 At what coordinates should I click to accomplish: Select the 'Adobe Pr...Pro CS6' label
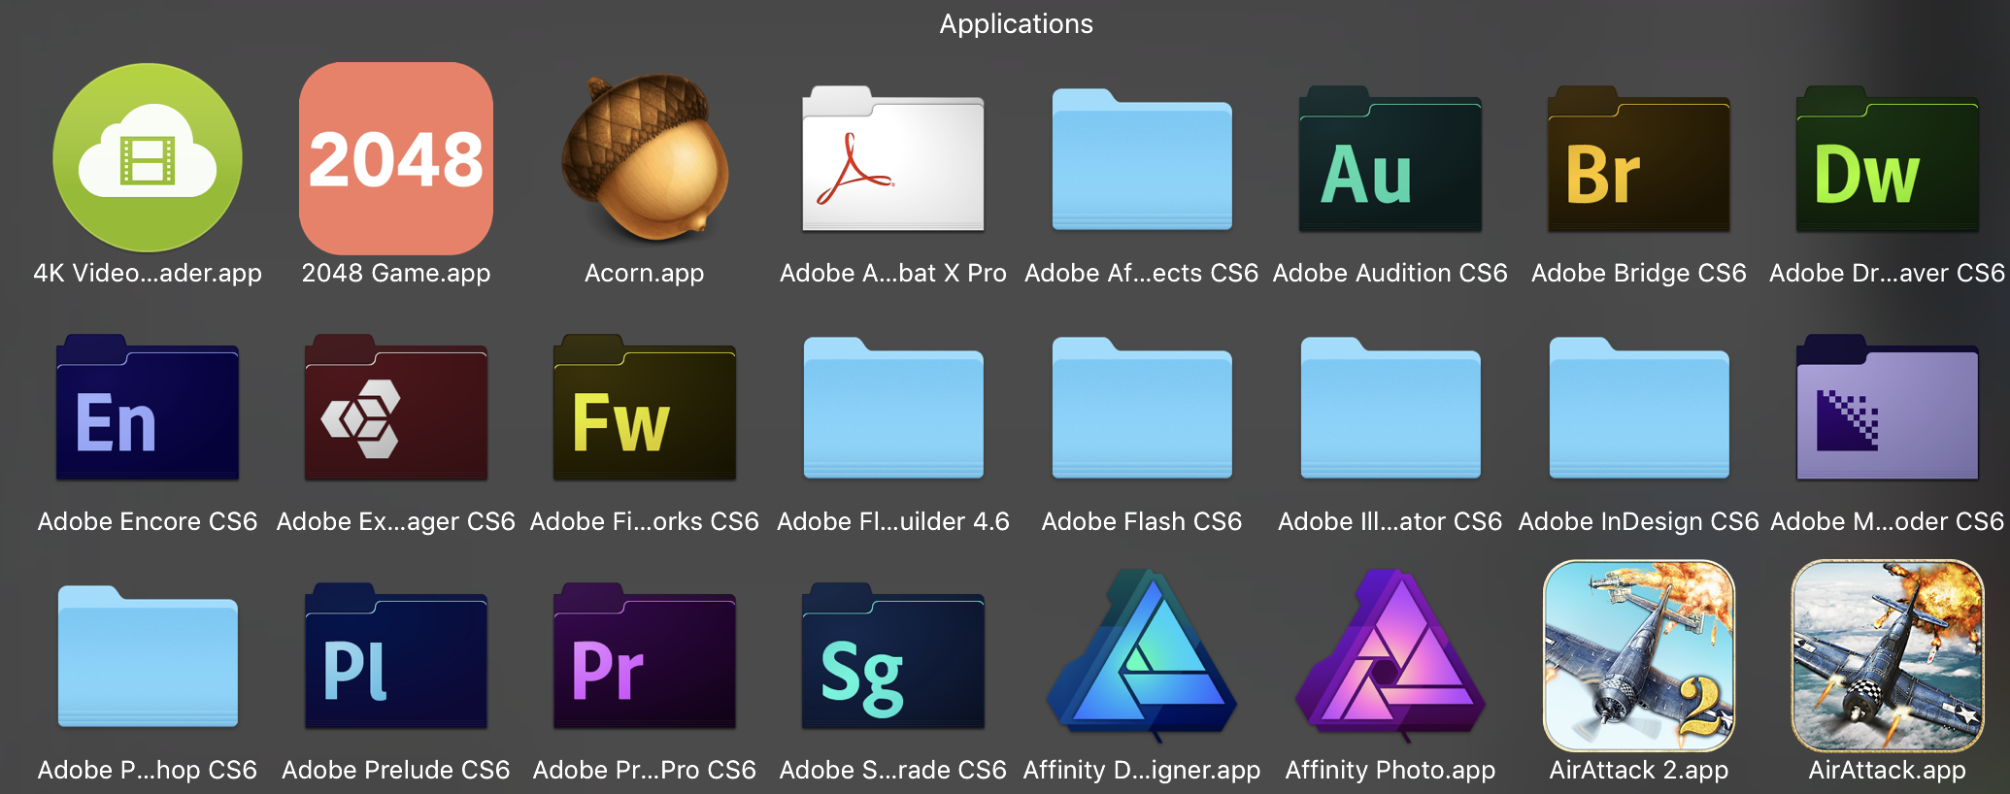[645, 771]
